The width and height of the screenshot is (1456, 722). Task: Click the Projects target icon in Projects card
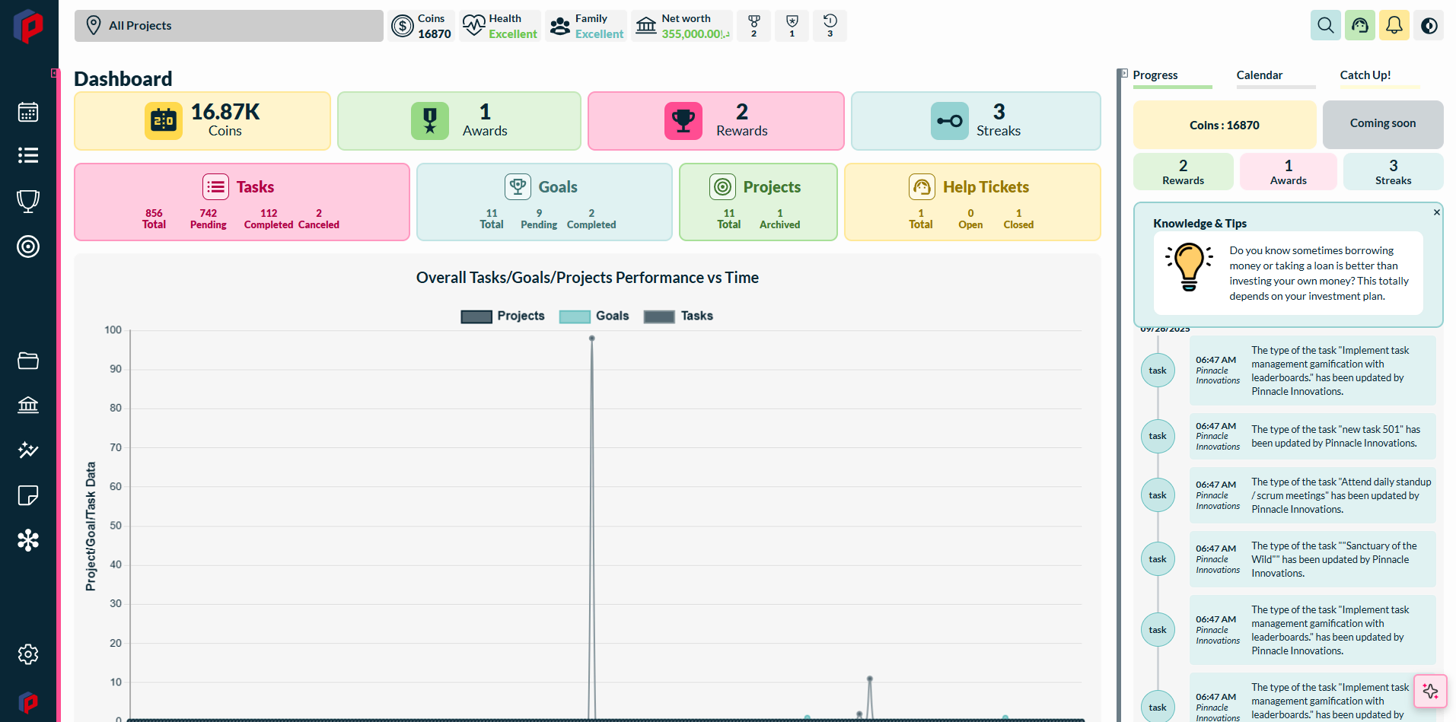point(723,186)
